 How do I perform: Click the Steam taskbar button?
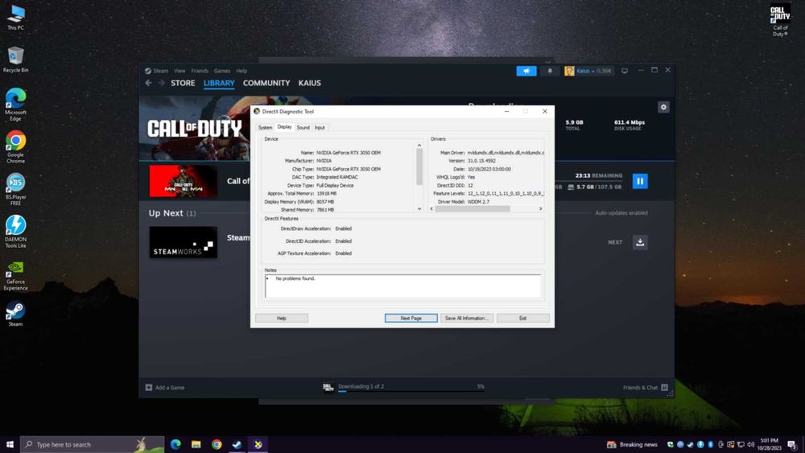[x=237, y=444]
